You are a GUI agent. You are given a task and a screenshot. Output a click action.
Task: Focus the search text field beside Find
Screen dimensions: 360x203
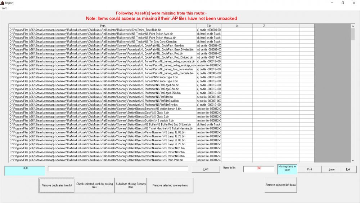click(118, 169)
